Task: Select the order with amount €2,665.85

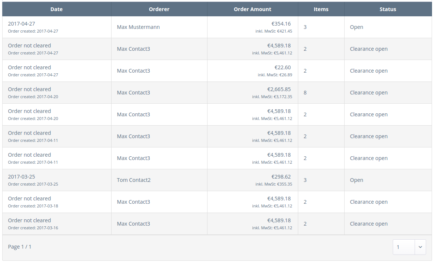Action: pos(279,89)
